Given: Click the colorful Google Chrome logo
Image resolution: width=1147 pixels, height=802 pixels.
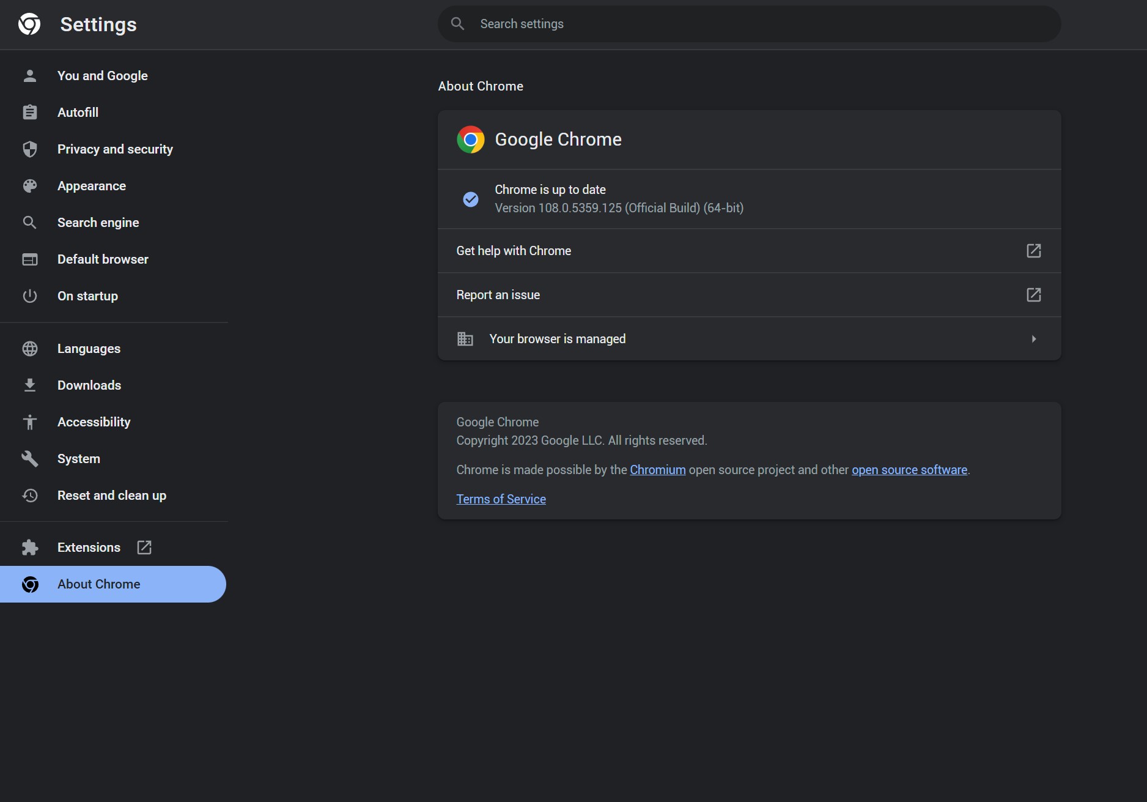Looking at the screenshot, I should click(x=470, y=139).
